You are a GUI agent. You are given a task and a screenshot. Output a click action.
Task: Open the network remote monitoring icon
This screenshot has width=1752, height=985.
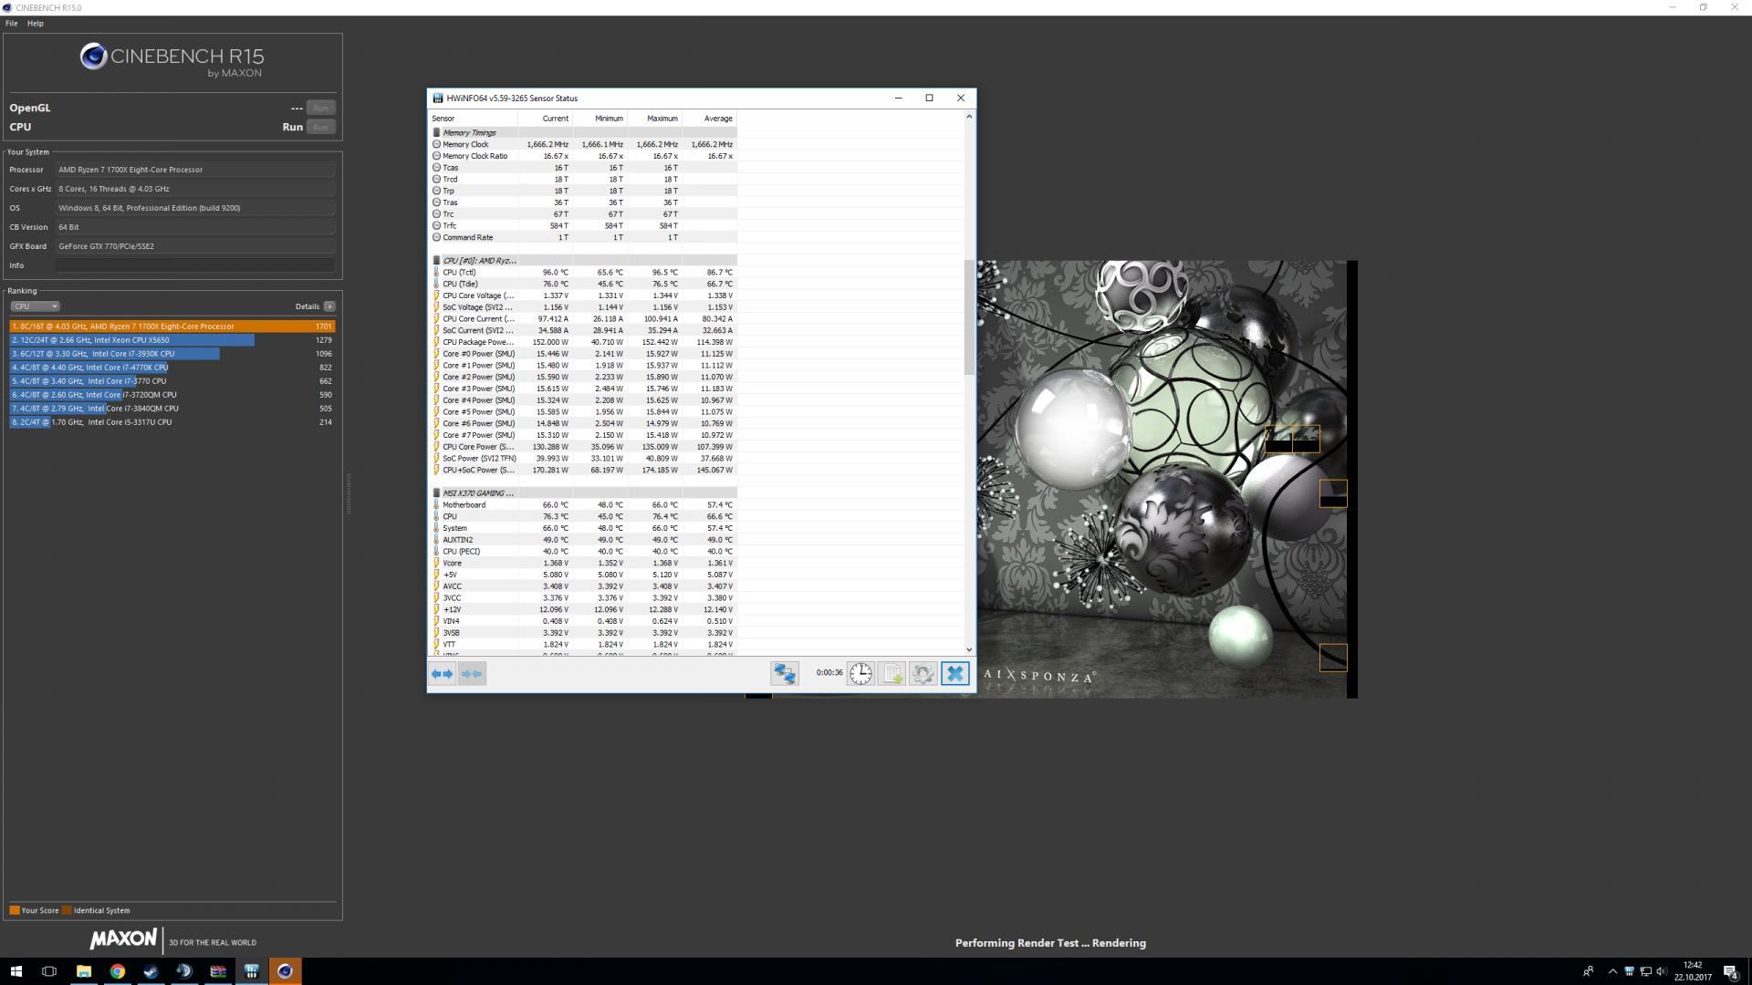pyautogui.click(x=784, y=674)
